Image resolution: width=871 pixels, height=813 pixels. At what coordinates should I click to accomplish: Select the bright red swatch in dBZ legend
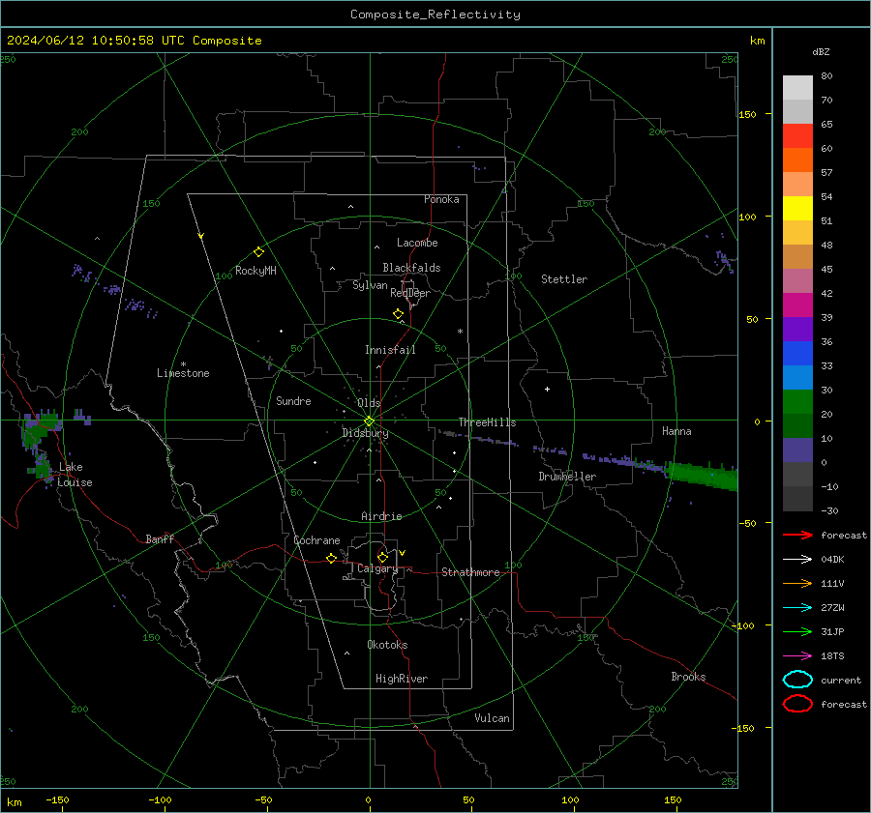797,135
